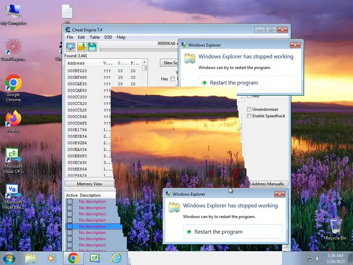The image size is (353, 265).
Task: Open the Table menu
Action: click(94, 37)
